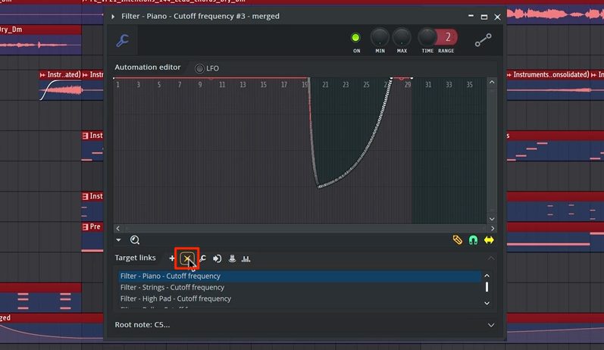The height and width of the screenshot is (350, 604).
Task: Open the wrench settings icon
Action: 123,40
